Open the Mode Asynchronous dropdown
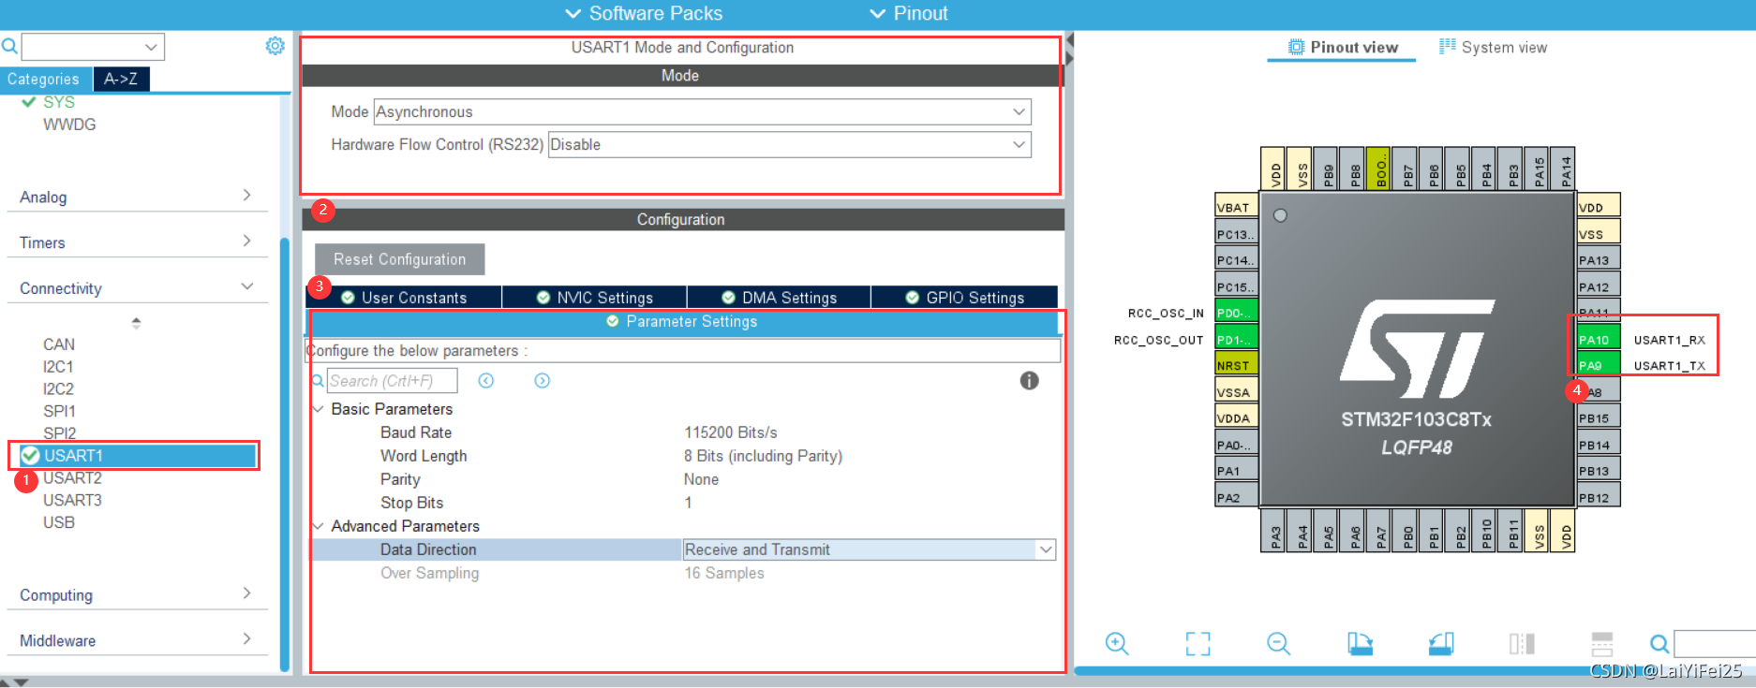1756x688 pixels. 702,111
